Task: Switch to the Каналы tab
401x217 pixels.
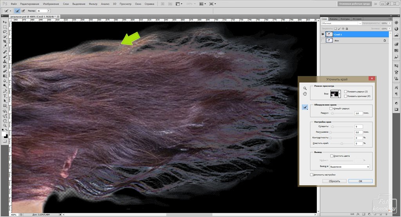Action: [334, 19]
